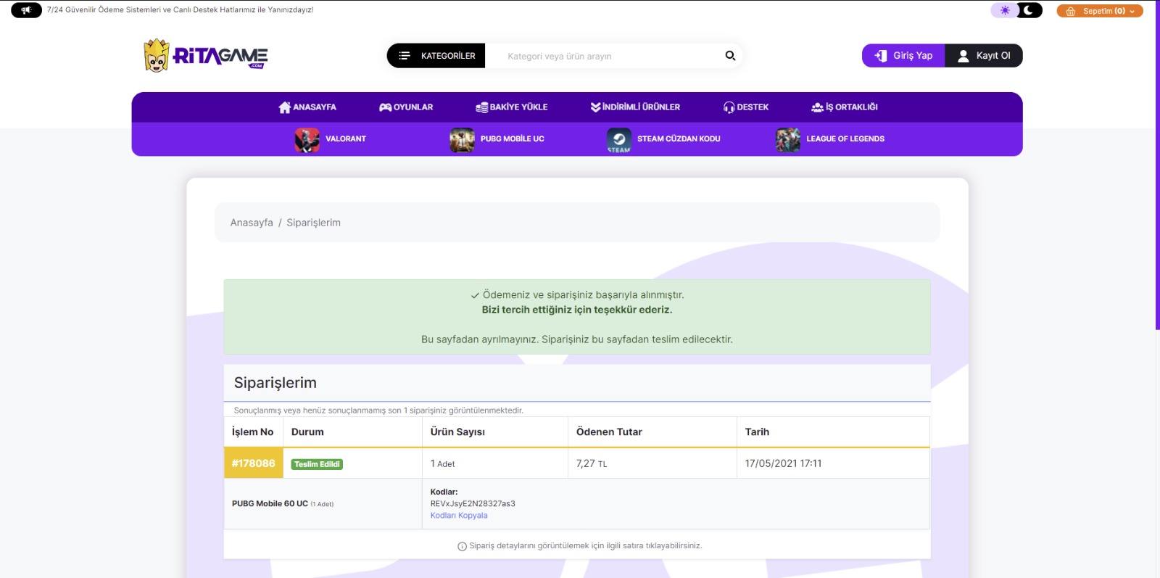
Task: Click order number #178086
Action: (x=253, y=463)
